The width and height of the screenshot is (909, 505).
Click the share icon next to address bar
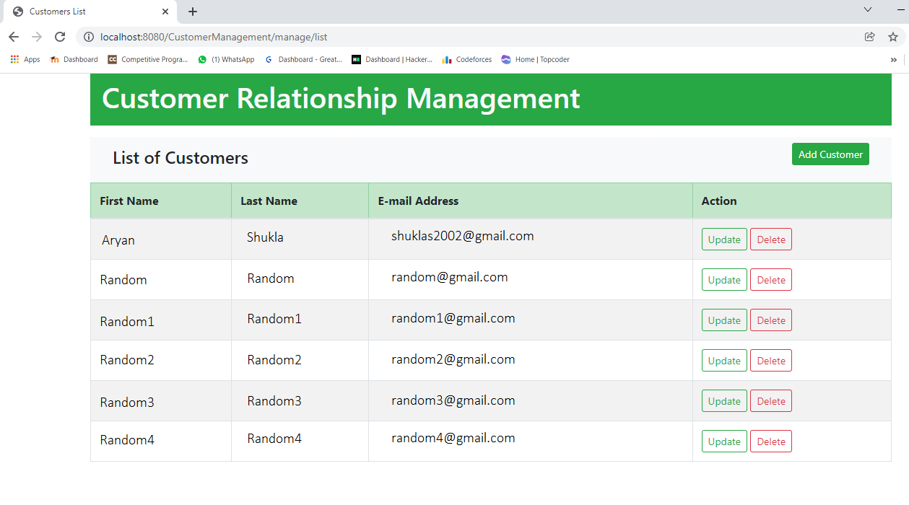click(x=869, y=37)
